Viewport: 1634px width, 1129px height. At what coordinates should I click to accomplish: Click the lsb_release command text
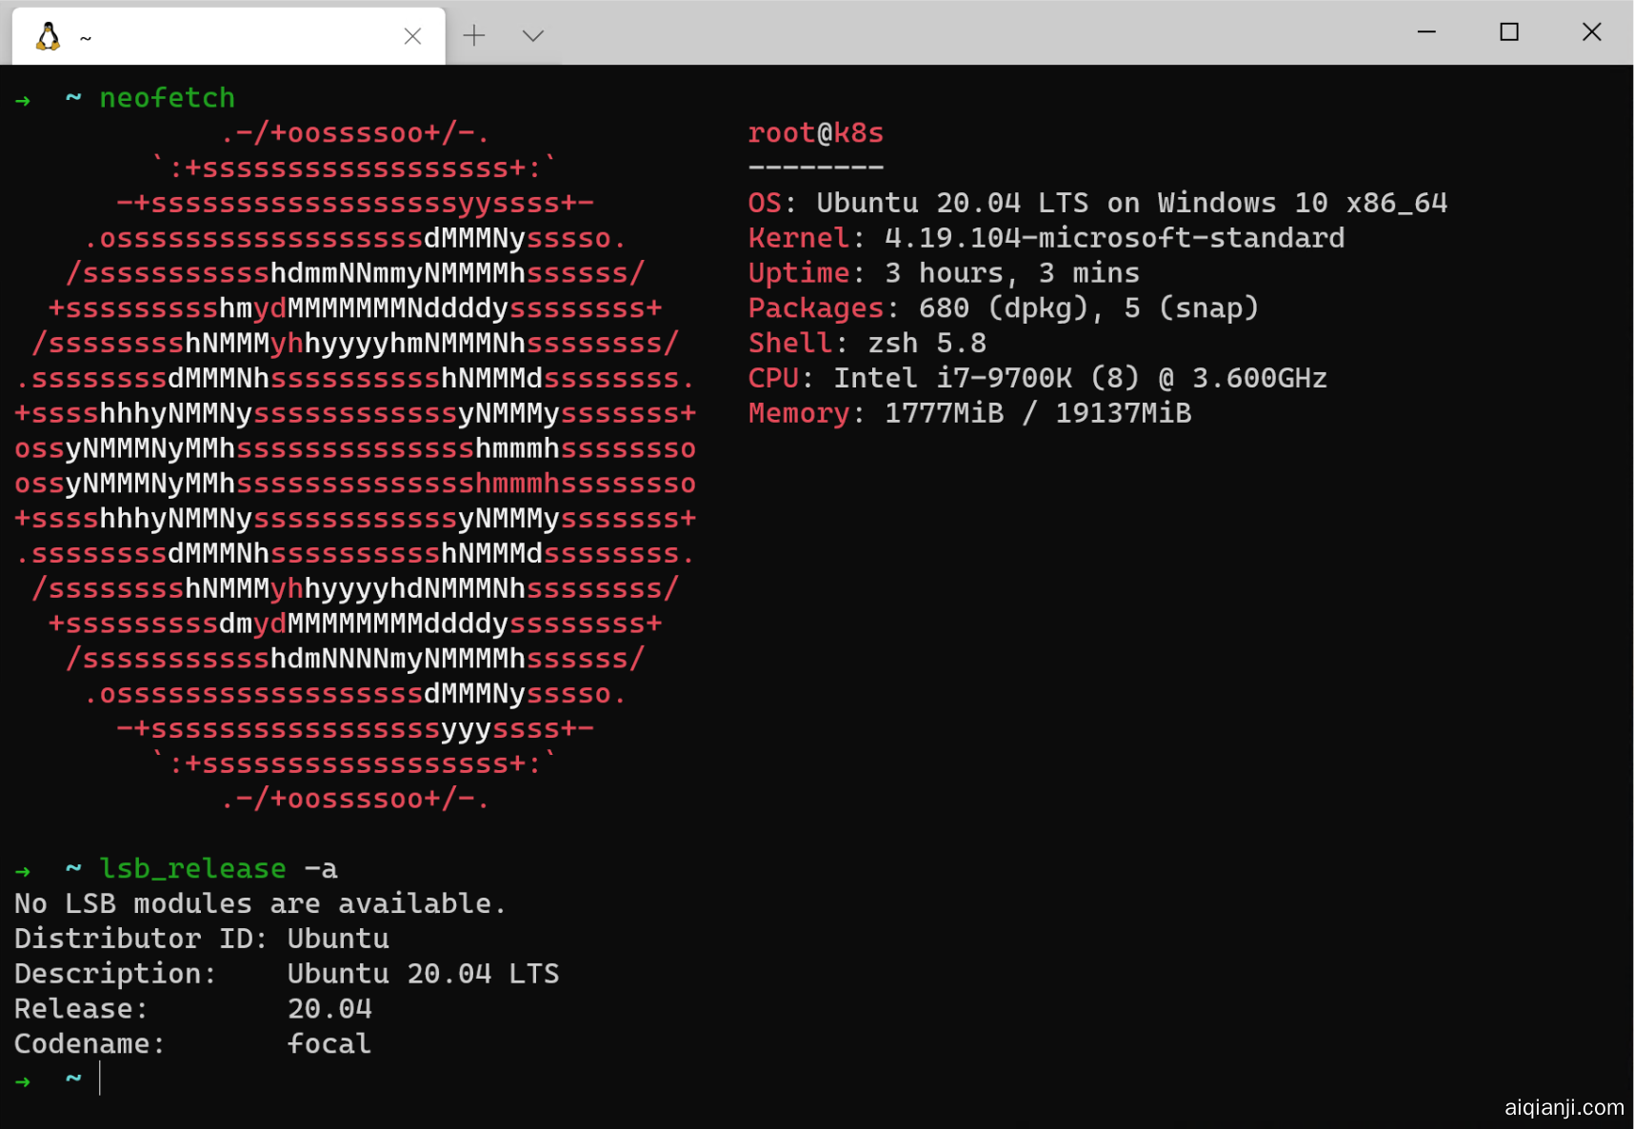pyautogui.click(x=192, y=868)
